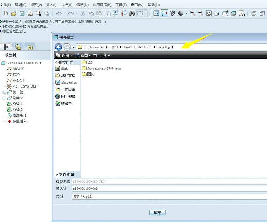Click the Zoom In magnifier icon
Image resolution: width=267 pixels, height=222 pixels.
pos(193,13)
